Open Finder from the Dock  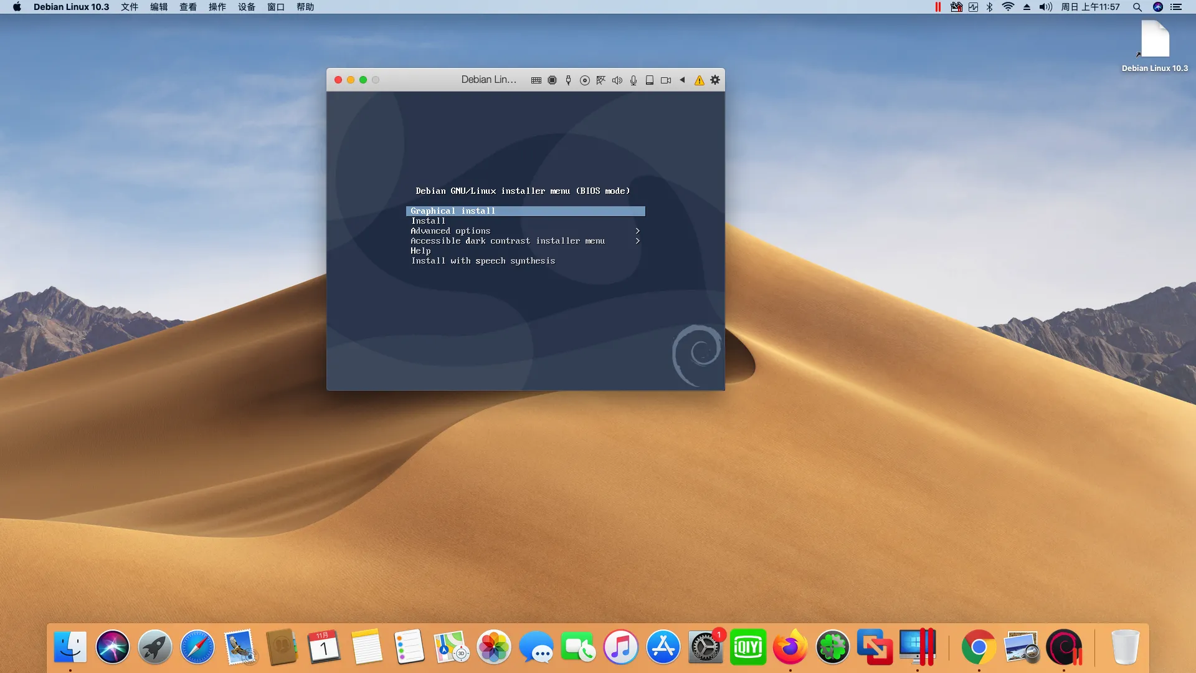(70, 647)
